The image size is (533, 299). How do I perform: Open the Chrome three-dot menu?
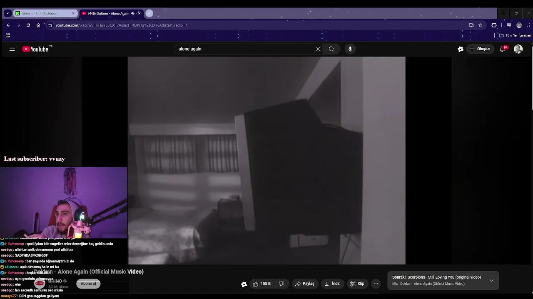point(529,25)
